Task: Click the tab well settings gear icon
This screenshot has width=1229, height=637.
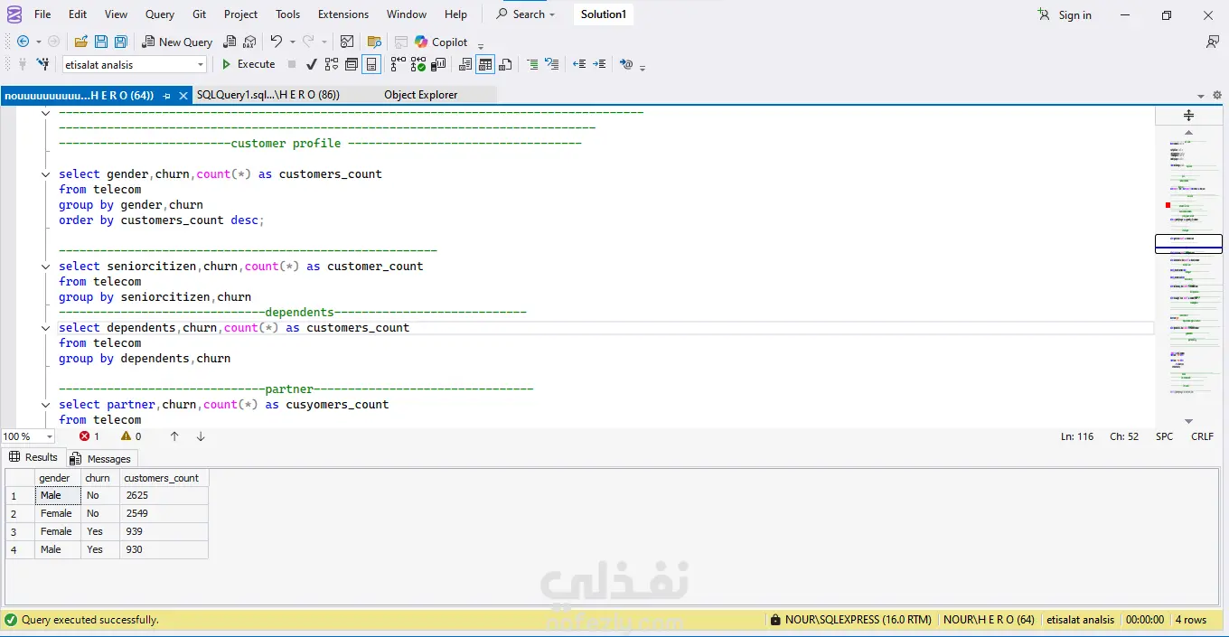Action: (1217, 95)
